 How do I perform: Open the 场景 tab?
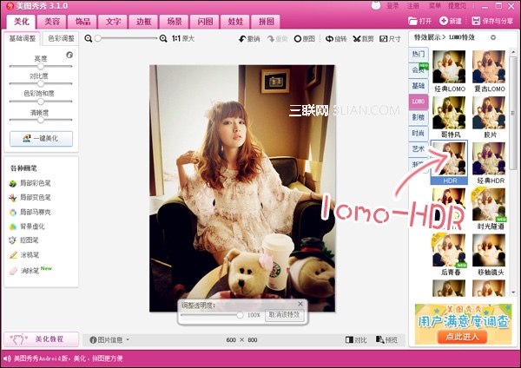pos(175,22)
